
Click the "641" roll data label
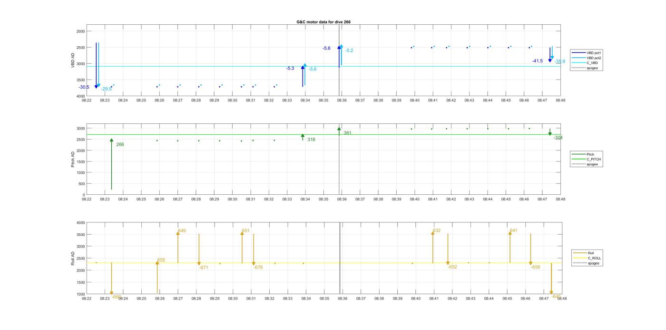tap(513, 230)
